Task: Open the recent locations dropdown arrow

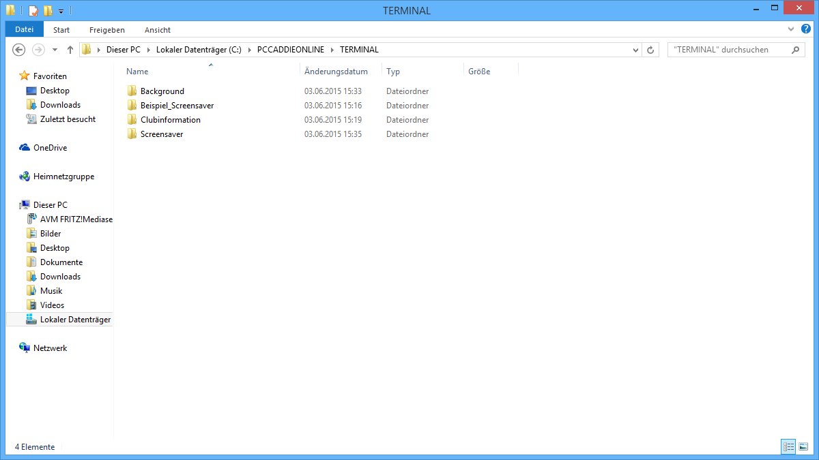Action: [55, 50]
